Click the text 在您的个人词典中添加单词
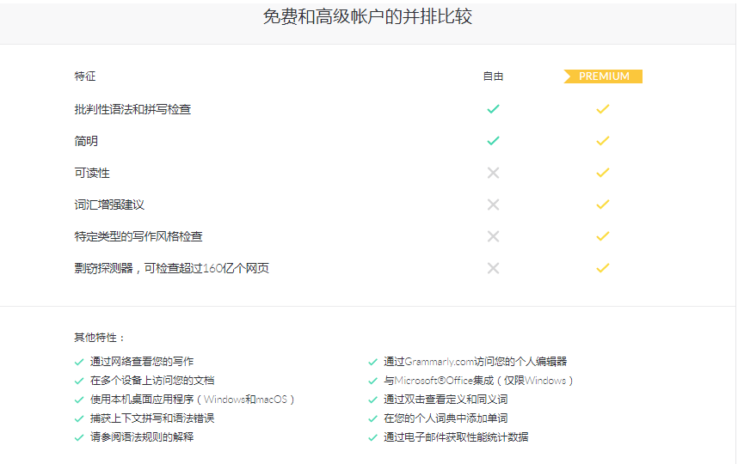This screenshot has height=464, width=738. 446,418
